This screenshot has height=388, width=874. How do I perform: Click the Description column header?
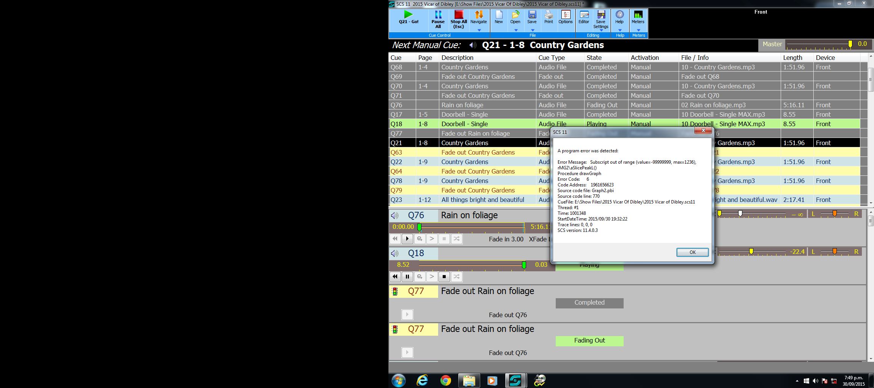(x=457, y=58)
